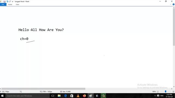Click the word 'You?' on the canvas
Viewport: 175px width, 98px height.
(60, 30)
